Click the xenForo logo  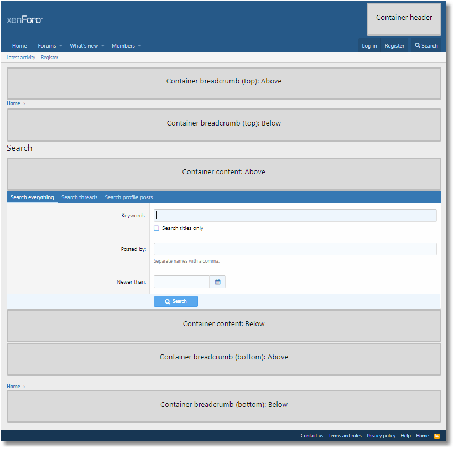(24, 20)
